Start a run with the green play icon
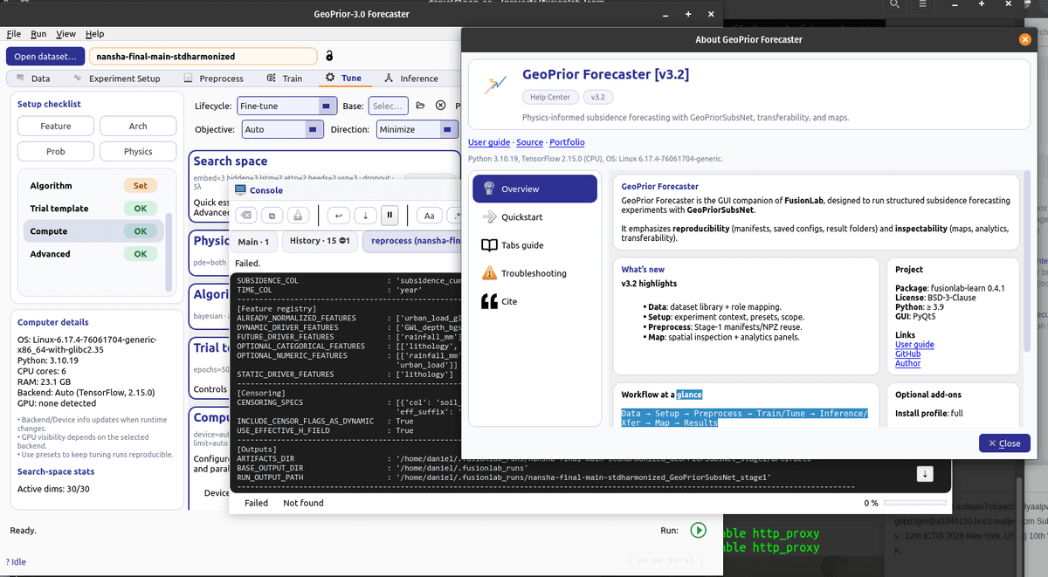The width and height of the screenshot is (1048, 577). [x=698, y=530]
